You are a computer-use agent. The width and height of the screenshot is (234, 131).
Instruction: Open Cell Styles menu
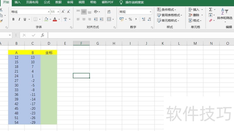168,20
